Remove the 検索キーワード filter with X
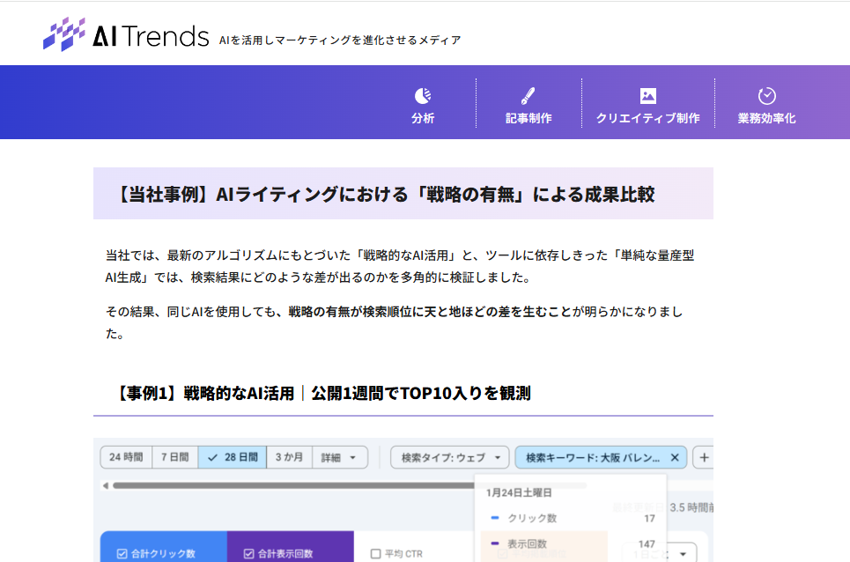Viewport: 850px width, 562px height. click(x=675, y=458)
